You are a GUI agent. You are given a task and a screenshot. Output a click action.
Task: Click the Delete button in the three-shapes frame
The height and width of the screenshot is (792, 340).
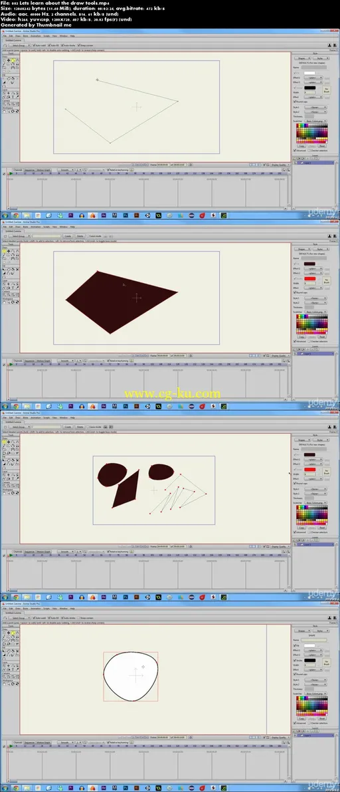[x=80, y=427]
